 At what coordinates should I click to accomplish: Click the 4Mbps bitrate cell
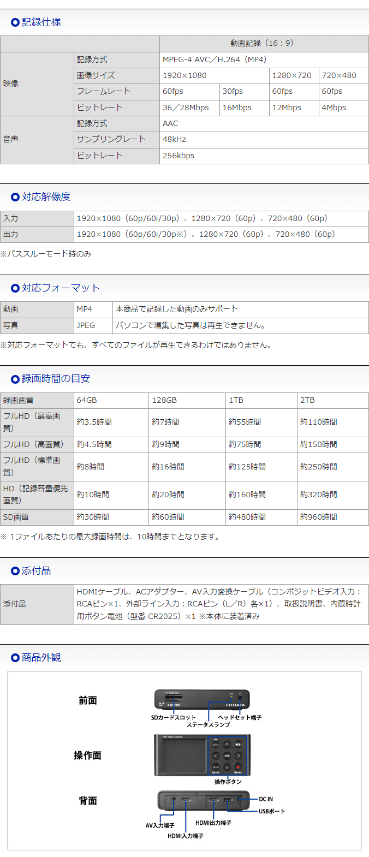point(343,108)
